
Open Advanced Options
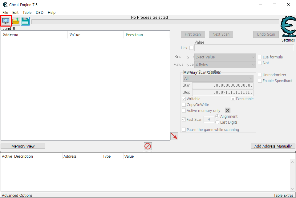(x=17, y=195)
